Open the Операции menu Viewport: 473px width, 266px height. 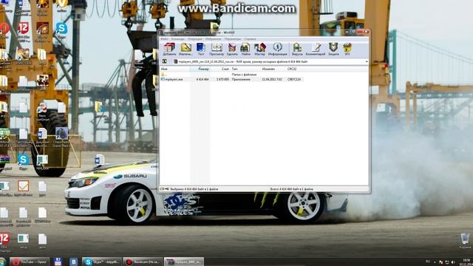pyautogui.click(x=195, y=39)
